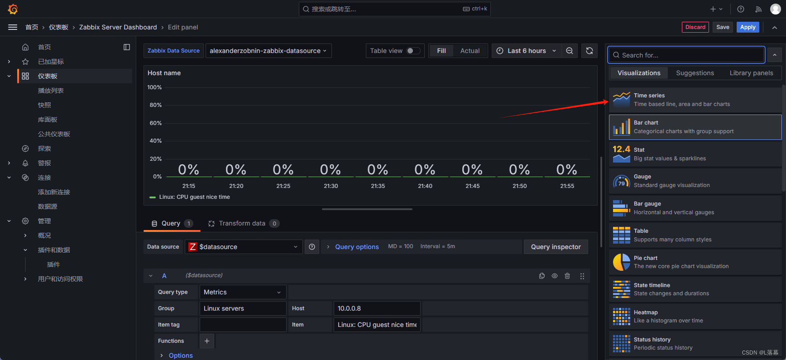Select the Stat visualization

695,154
